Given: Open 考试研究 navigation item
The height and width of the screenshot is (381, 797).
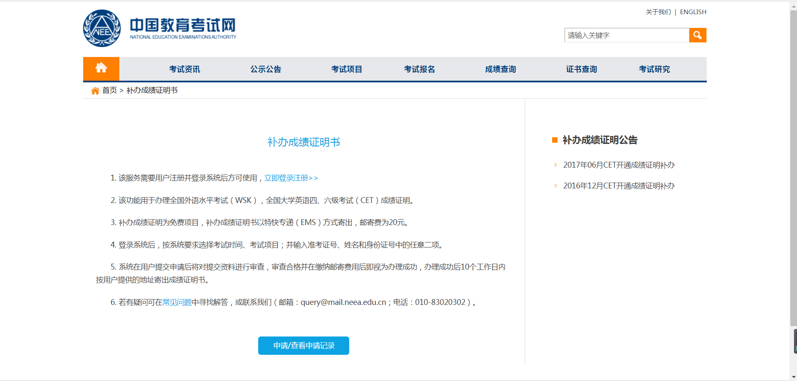Looking at the screenshot, I should tap(654, 69).
